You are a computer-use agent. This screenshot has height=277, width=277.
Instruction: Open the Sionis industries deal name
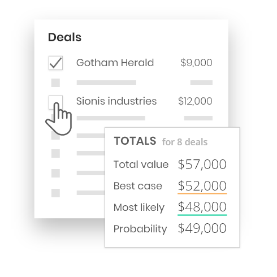116,101
